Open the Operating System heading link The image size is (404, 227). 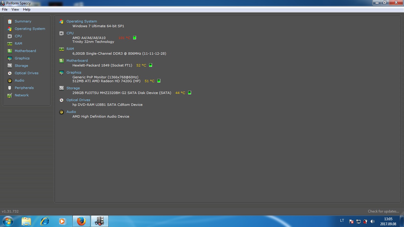(x=82, y=21)
